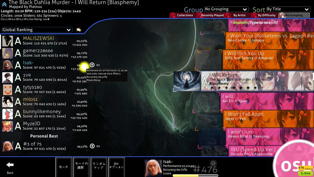This screenshot has height=177, width=314.
Task: Click the arrow icon beside your Personal Best score
Action: click(92, 146)
